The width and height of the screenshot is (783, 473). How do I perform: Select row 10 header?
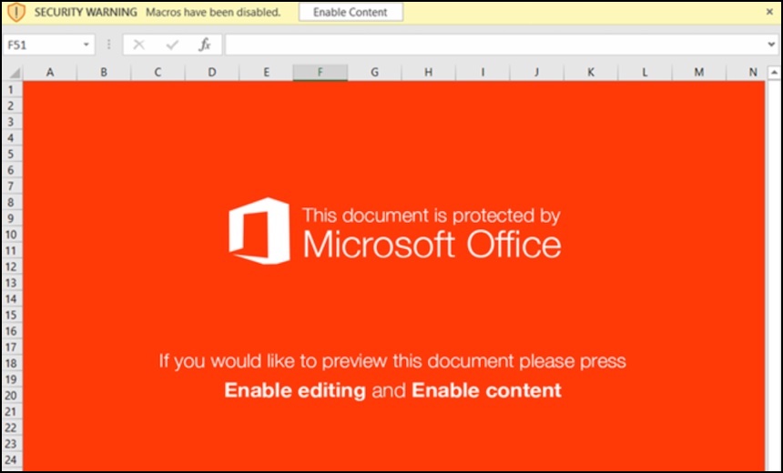pos(11,235)
